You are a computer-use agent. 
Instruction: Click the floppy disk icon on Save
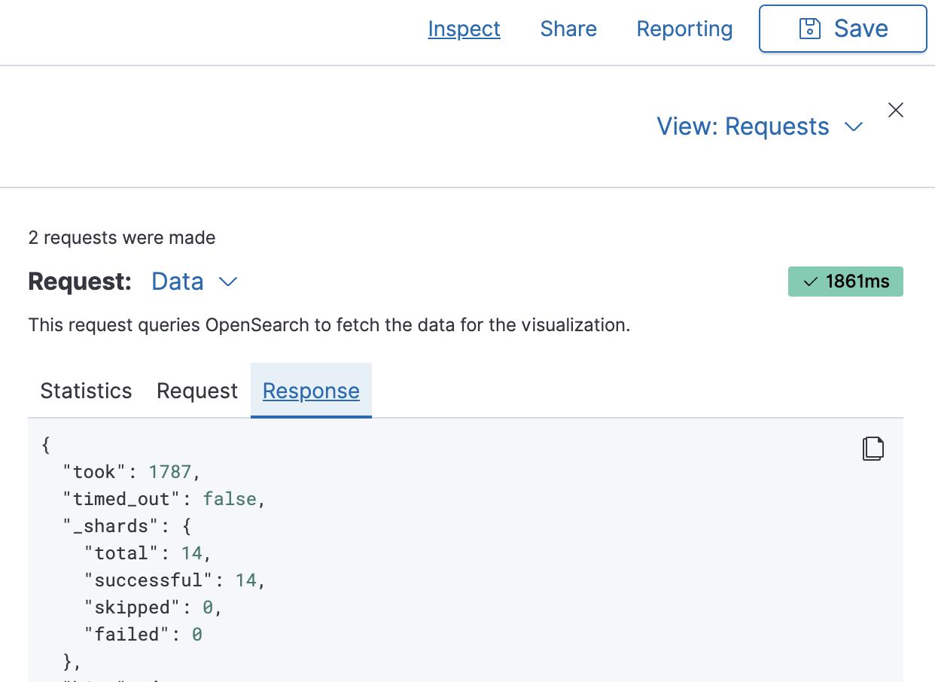809,29
